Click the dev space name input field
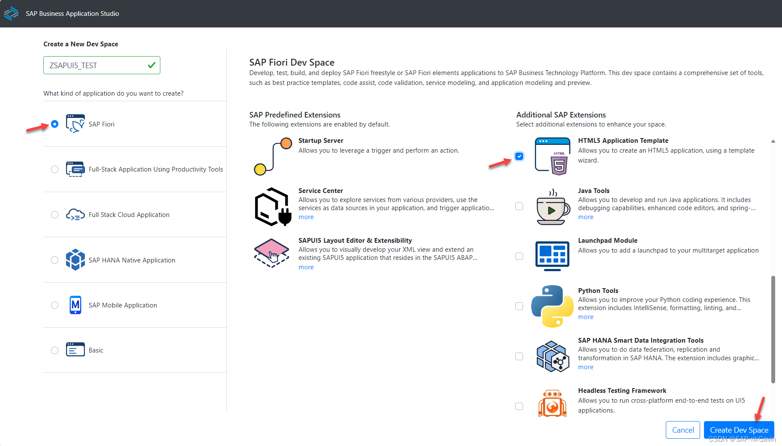Viewport: 782px width, 446px height. [102, 65]
